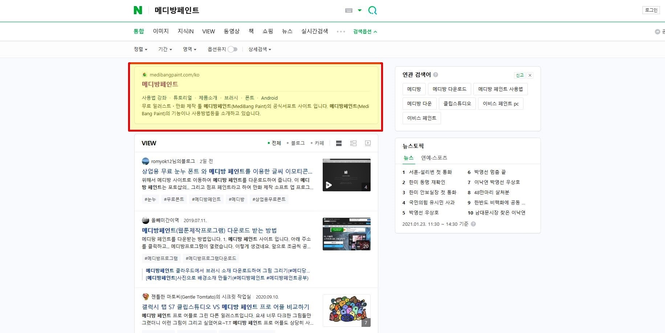Close the 연관 검색어 panel

click(530, 75)
